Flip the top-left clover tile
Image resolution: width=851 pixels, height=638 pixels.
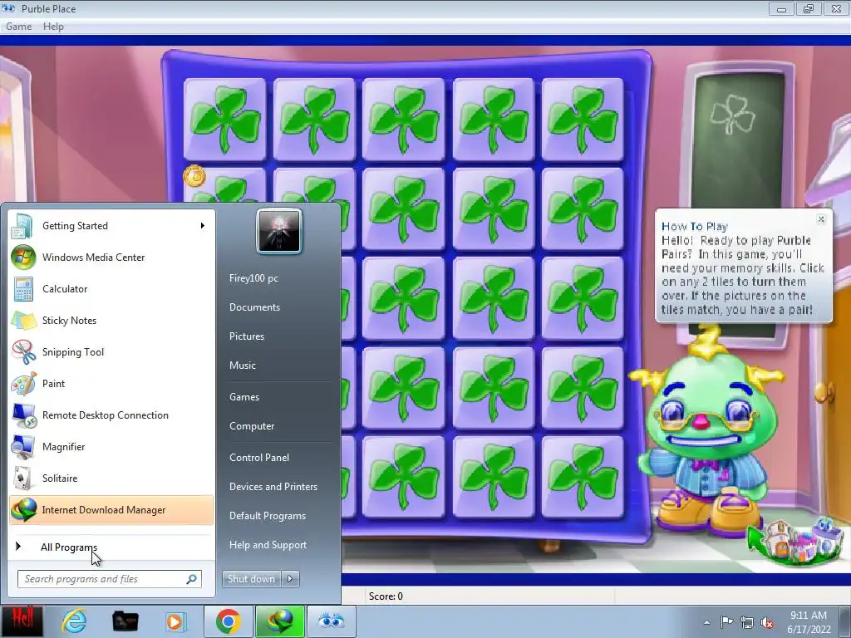click(x=224, y=120)
